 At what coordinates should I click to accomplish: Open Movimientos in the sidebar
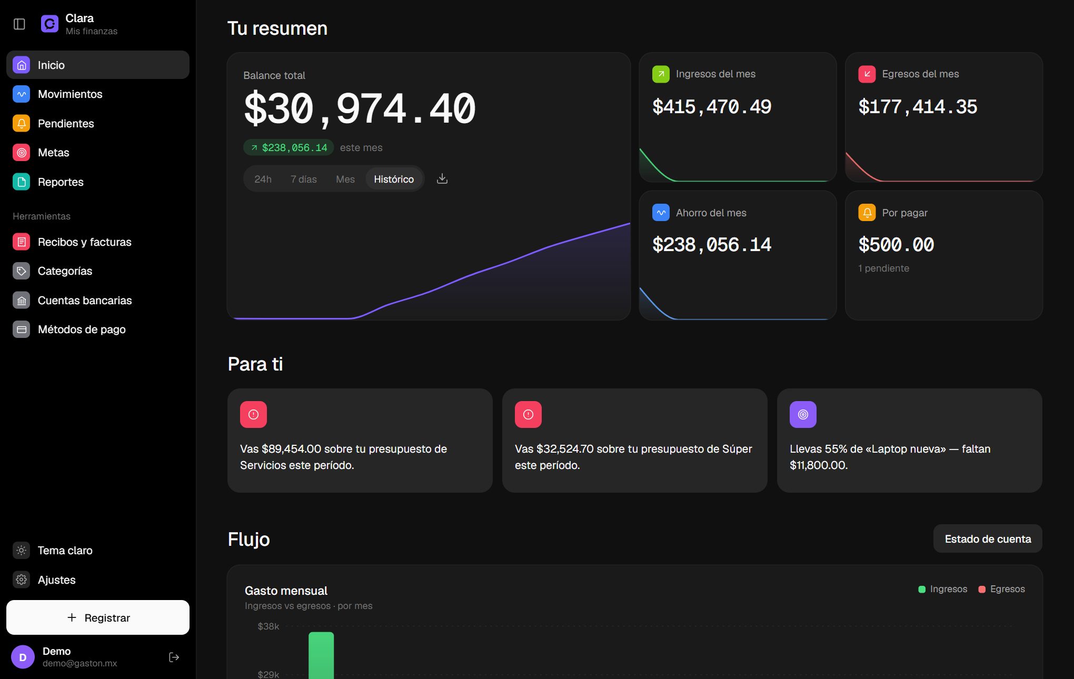(x=98, y=94)
